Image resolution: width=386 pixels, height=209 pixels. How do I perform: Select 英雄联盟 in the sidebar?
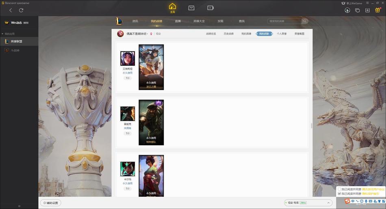click(19, 41)
